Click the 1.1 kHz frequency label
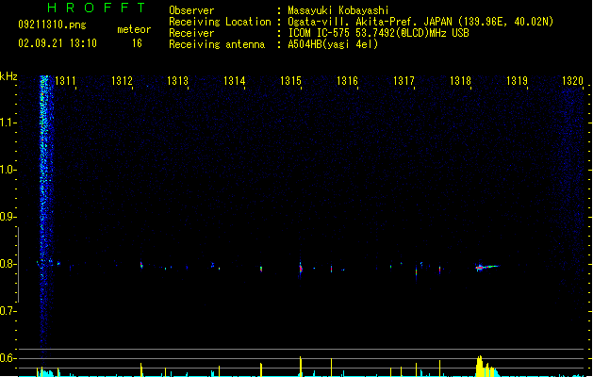Screen dimensions: 593x377 [8, 123]
